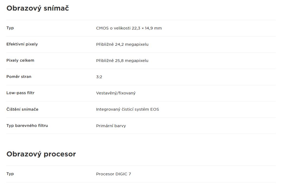Image resolution: width=289 pixels, height=184 pixels.
Task: Select the 'Pixely celkem' label
Action: coord(20,60)
